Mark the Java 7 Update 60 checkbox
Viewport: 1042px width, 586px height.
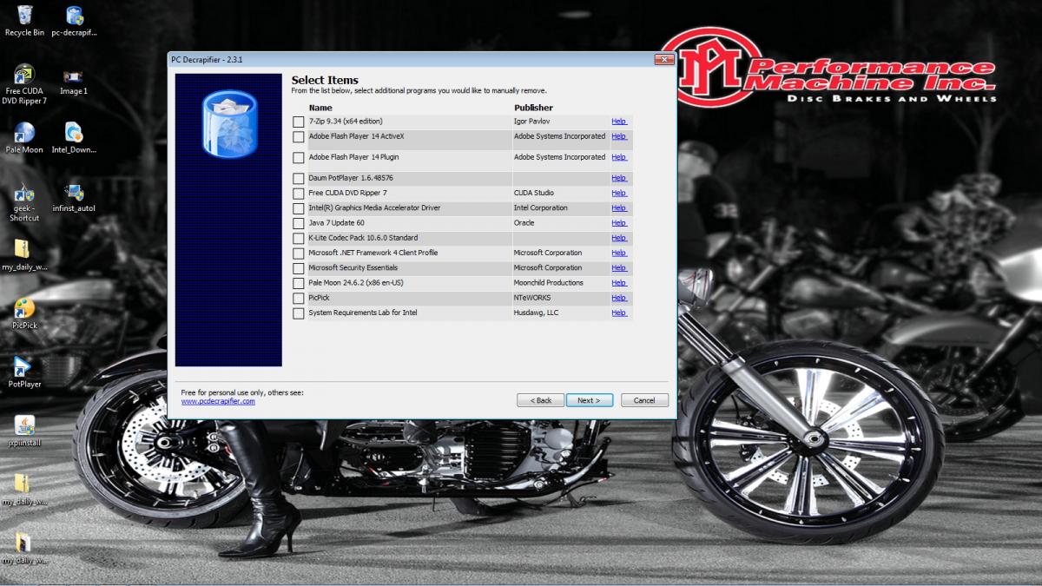click(299, 224)
